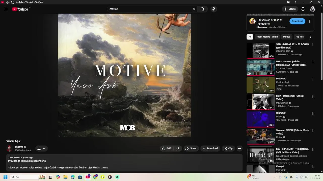Open the volume speaker tray icon
This screenshot has height=181, width=323.
tap(306, 177)
